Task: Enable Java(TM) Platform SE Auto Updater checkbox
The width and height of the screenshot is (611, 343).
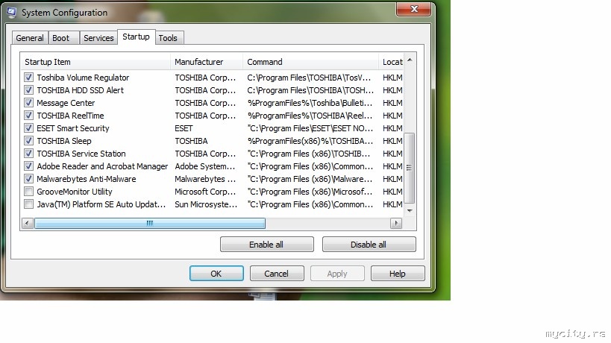Action: coord(28,204)
